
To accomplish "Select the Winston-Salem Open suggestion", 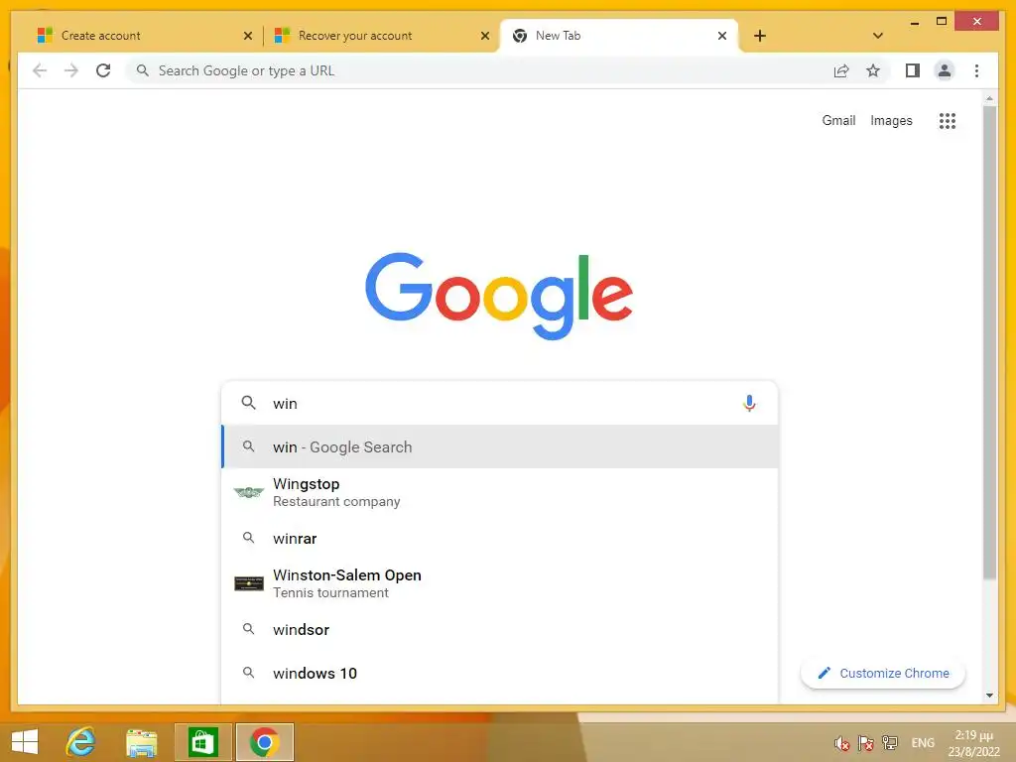I will coord(499,583).
